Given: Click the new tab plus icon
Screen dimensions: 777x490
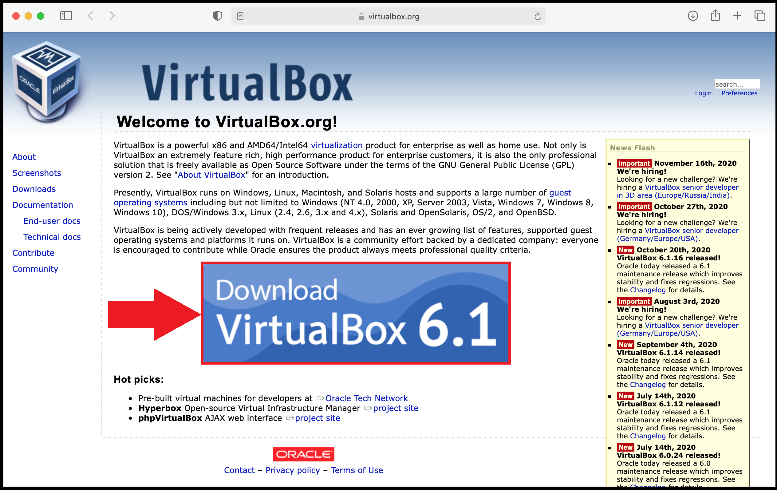Looking at the screenshot, I should pos(737,15).
